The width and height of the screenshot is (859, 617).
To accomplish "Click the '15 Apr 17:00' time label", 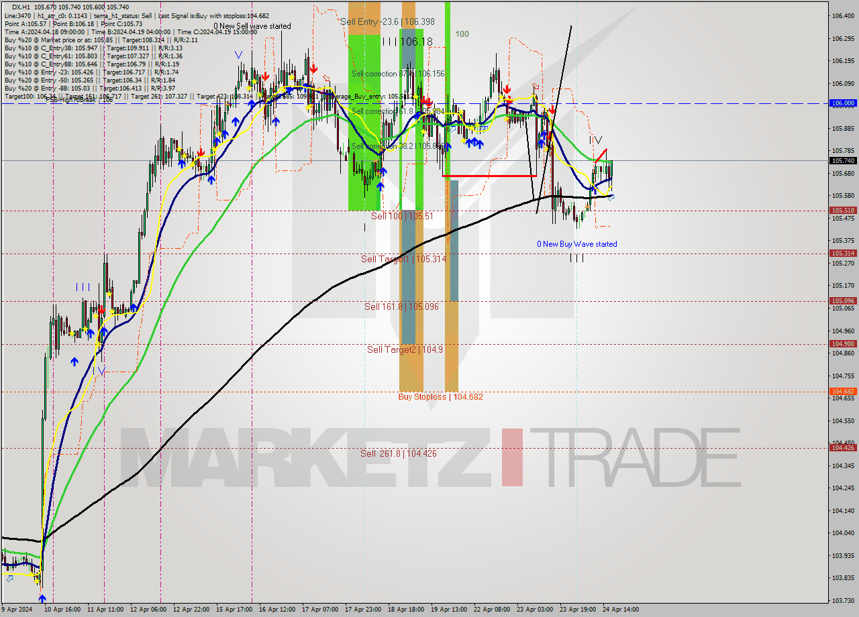I will pyautogui.click(x=234, y=610).
